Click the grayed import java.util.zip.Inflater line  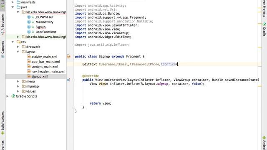pos(102,45)
